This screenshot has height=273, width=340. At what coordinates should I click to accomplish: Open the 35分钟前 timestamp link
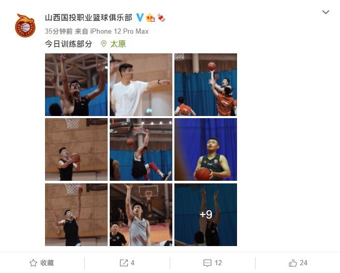tap(58, 32)
